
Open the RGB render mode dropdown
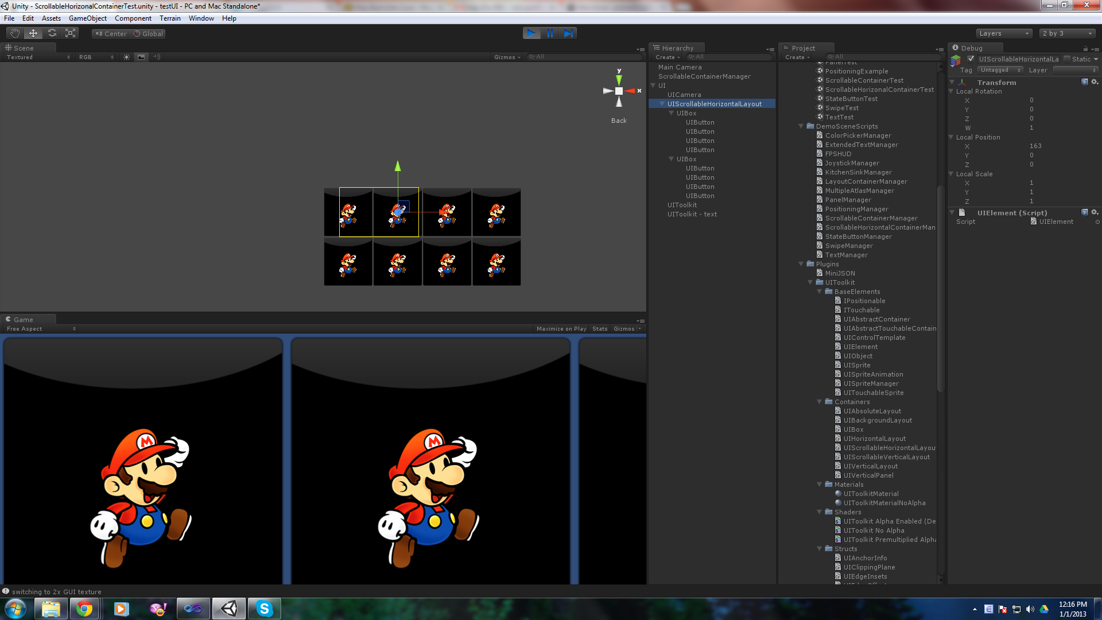pyautogui.click(x=96, y=57)
